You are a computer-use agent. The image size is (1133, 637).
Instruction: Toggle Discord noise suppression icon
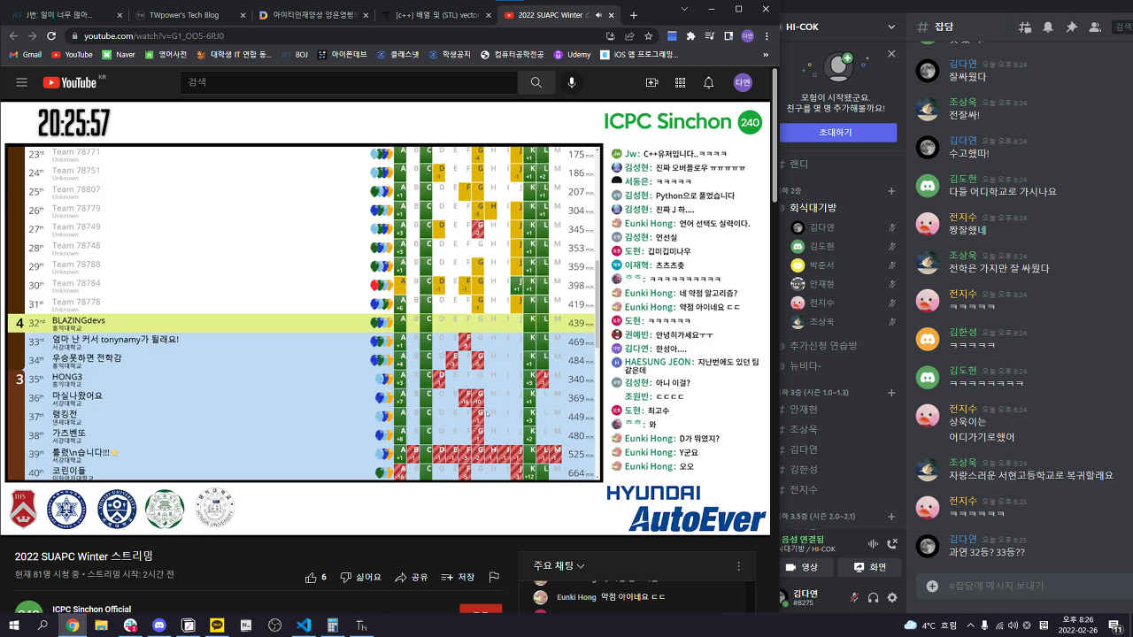point(873,543)
